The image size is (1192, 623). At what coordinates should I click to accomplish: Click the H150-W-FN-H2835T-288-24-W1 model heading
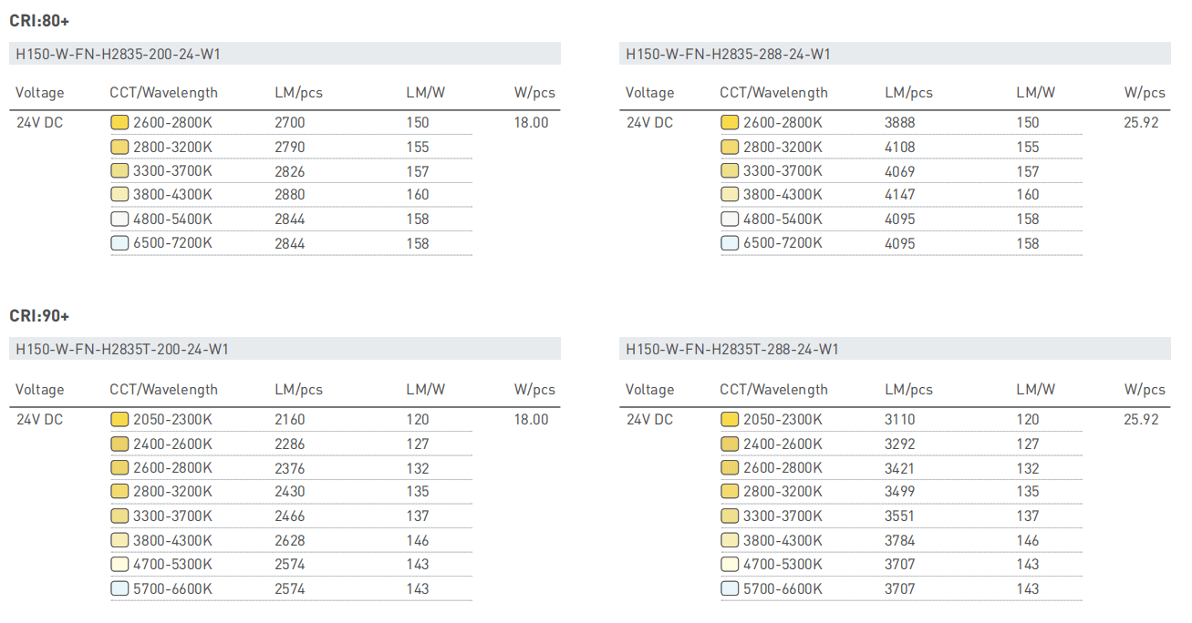[x=732, y=349]
